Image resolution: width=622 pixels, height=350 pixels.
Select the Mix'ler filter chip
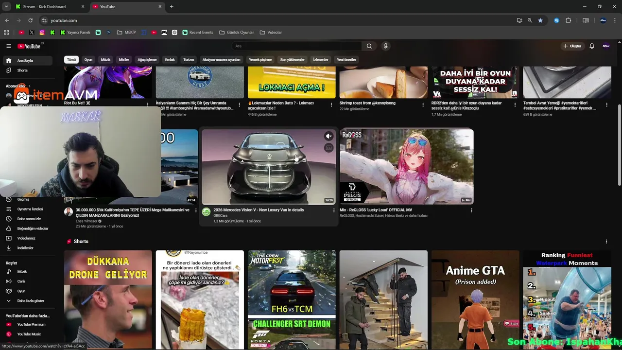point(124,60)
